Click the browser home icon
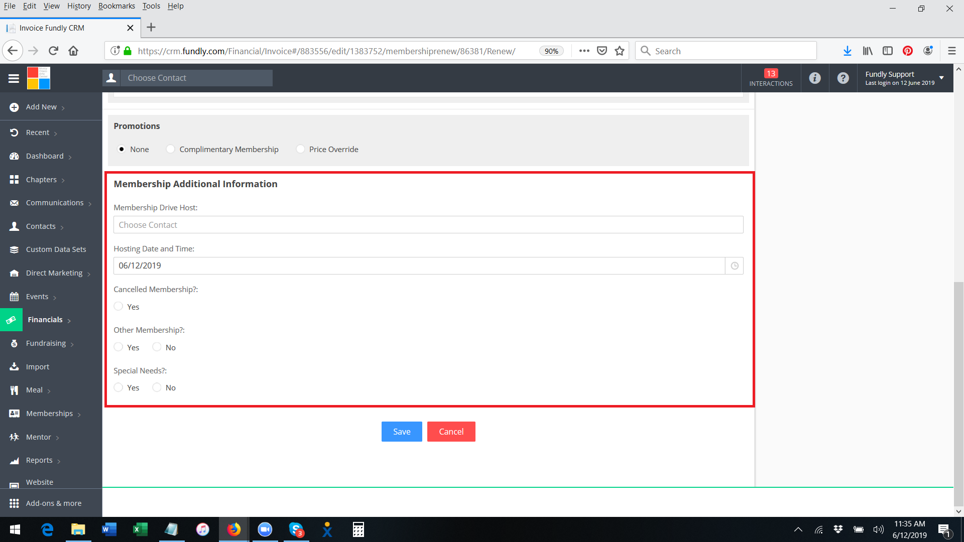This screenshot has width=964, height=542. coord(73,51)
